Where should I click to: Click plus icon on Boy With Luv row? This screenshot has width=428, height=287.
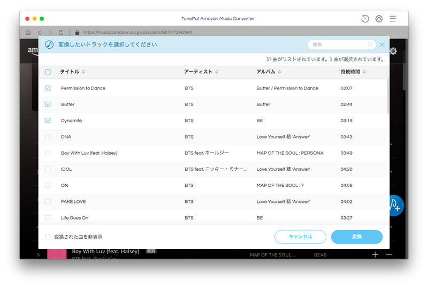click(375, 254)
